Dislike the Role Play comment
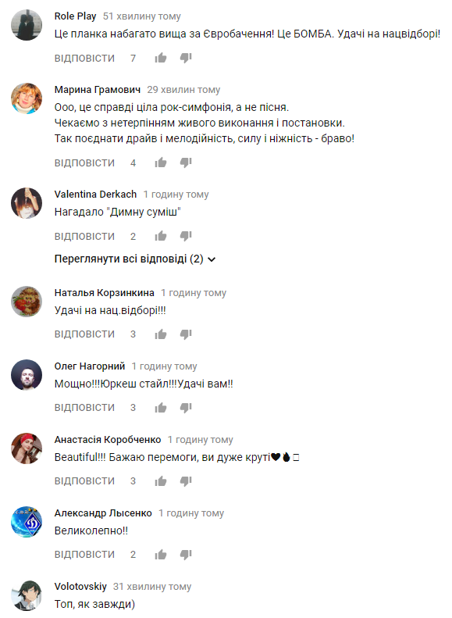Viewport: 452px width, 618px height. point(186,59)
